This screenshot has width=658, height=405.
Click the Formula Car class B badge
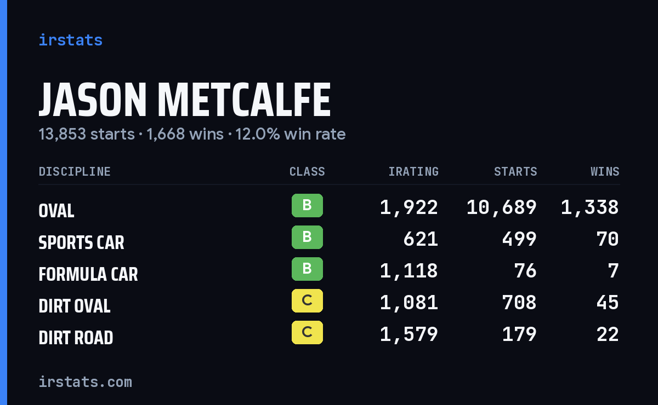[x=307, y=269]
